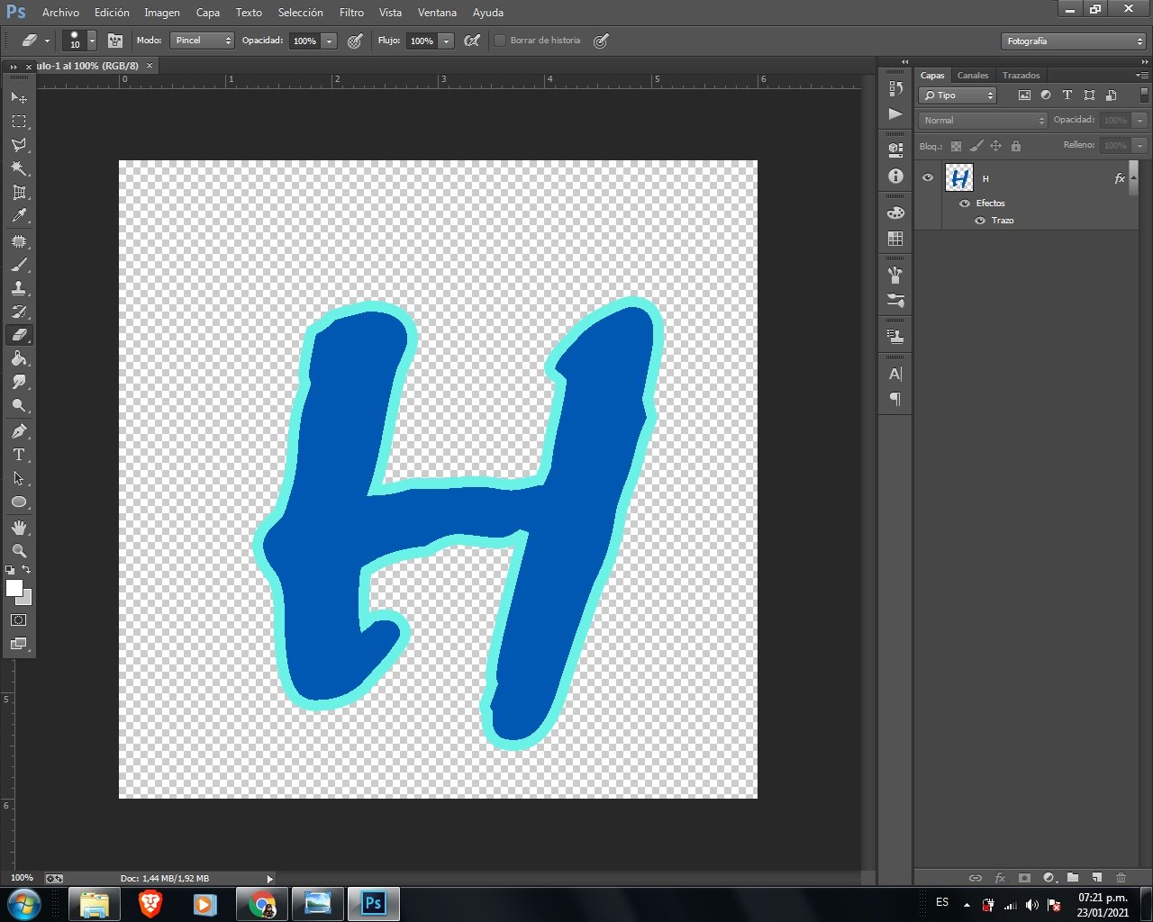The image size is (1153, 922).
Task: Toggle lock transparent pixels
Action: pyautogui.click(x=956, y=146)
